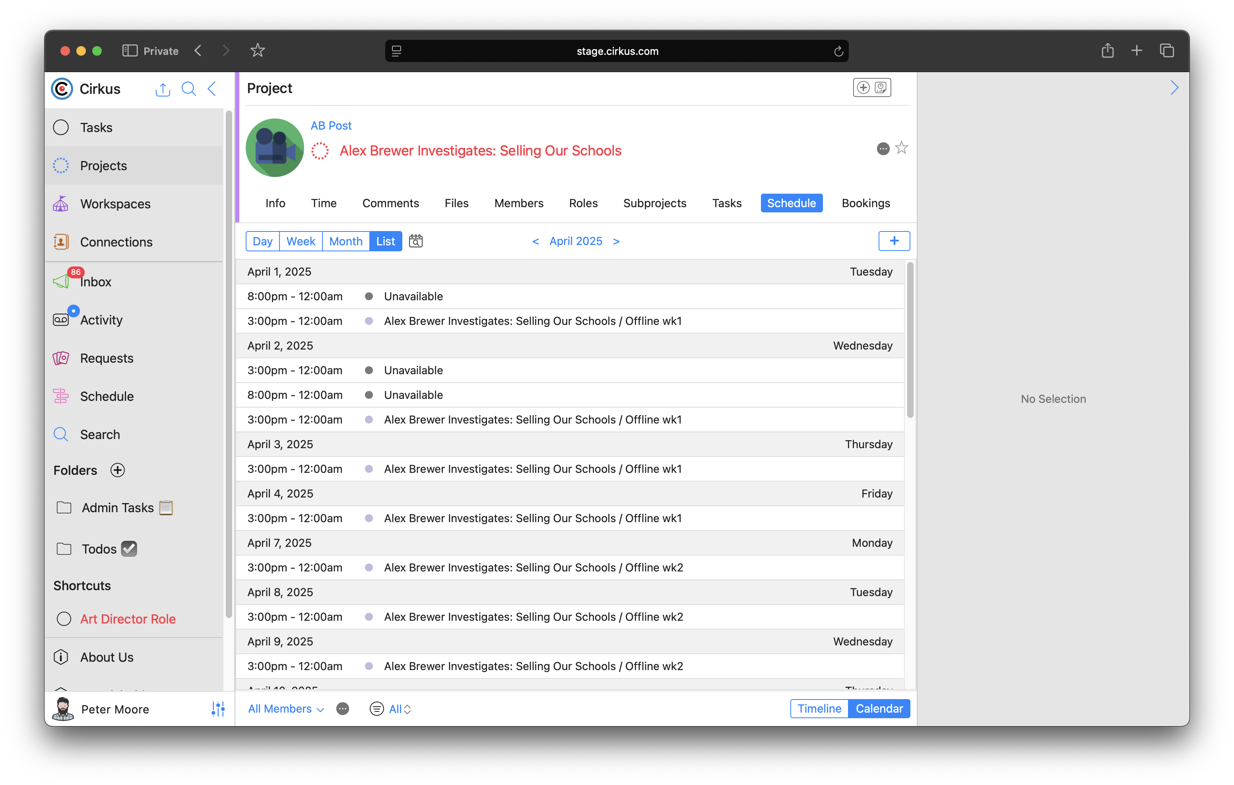Add a new folder with plus icon
This screenshot has width=1234, height=785.
118,470
